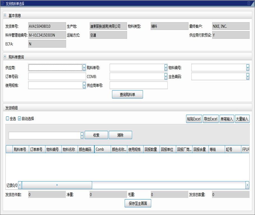Close the 发货购料单选择 dialog

249,3
